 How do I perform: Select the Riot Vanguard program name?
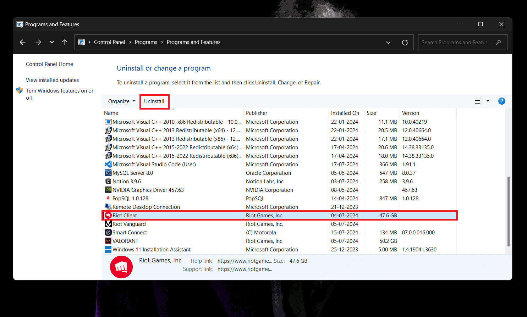point(129,224)
